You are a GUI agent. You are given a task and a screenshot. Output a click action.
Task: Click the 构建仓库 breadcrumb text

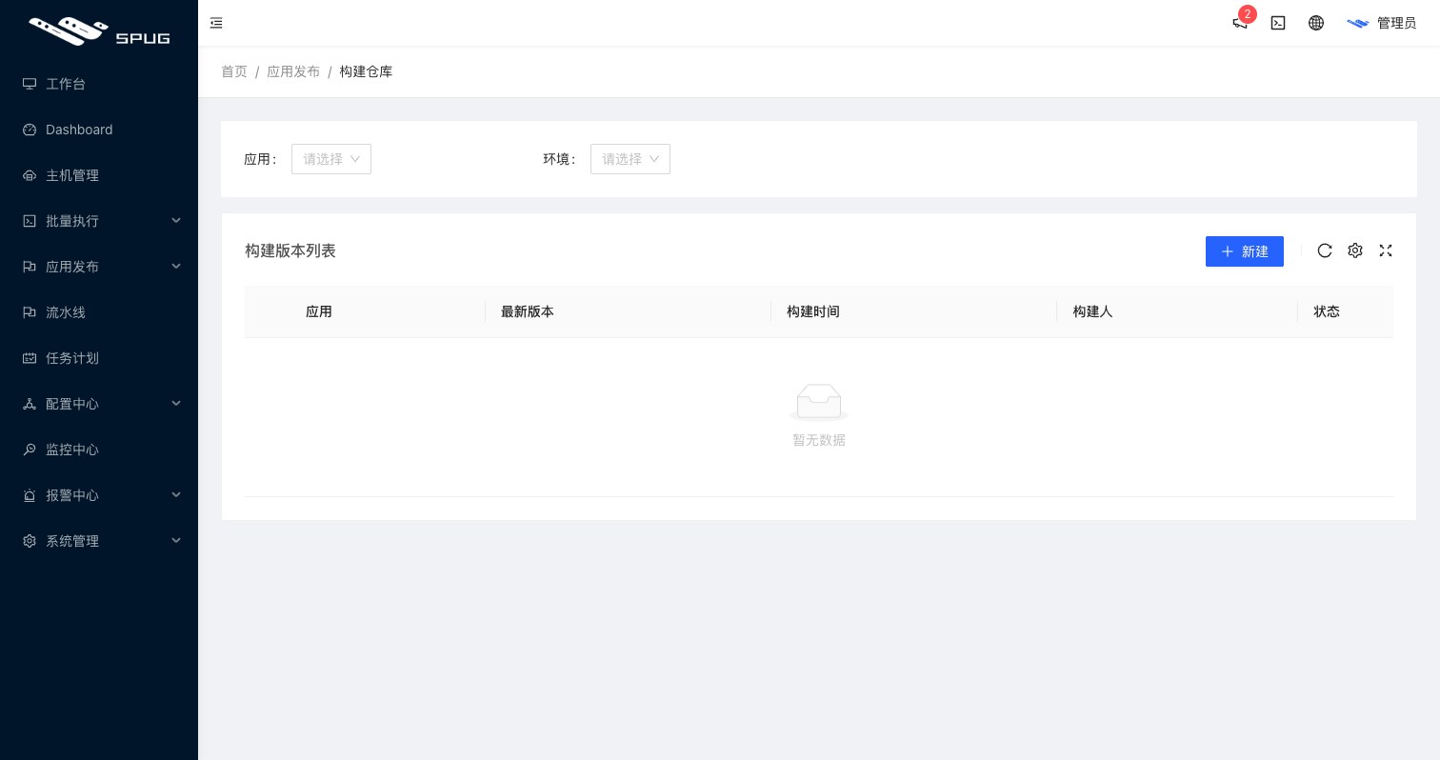coord(366,71)
